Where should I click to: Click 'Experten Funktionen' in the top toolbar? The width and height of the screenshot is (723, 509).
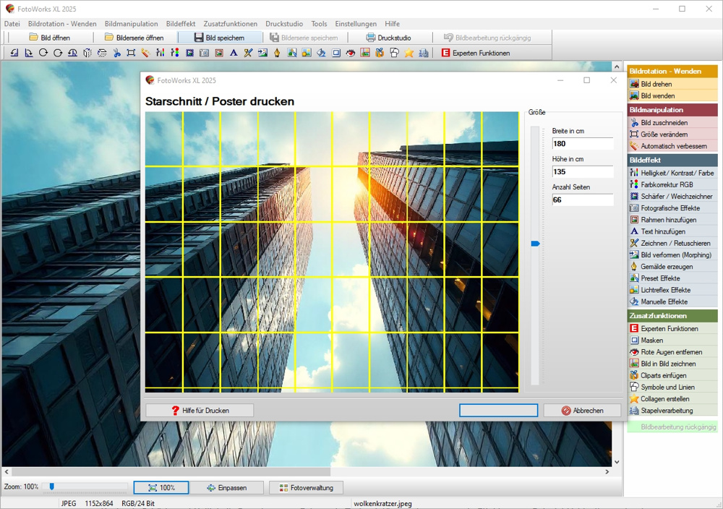[475, 53]
